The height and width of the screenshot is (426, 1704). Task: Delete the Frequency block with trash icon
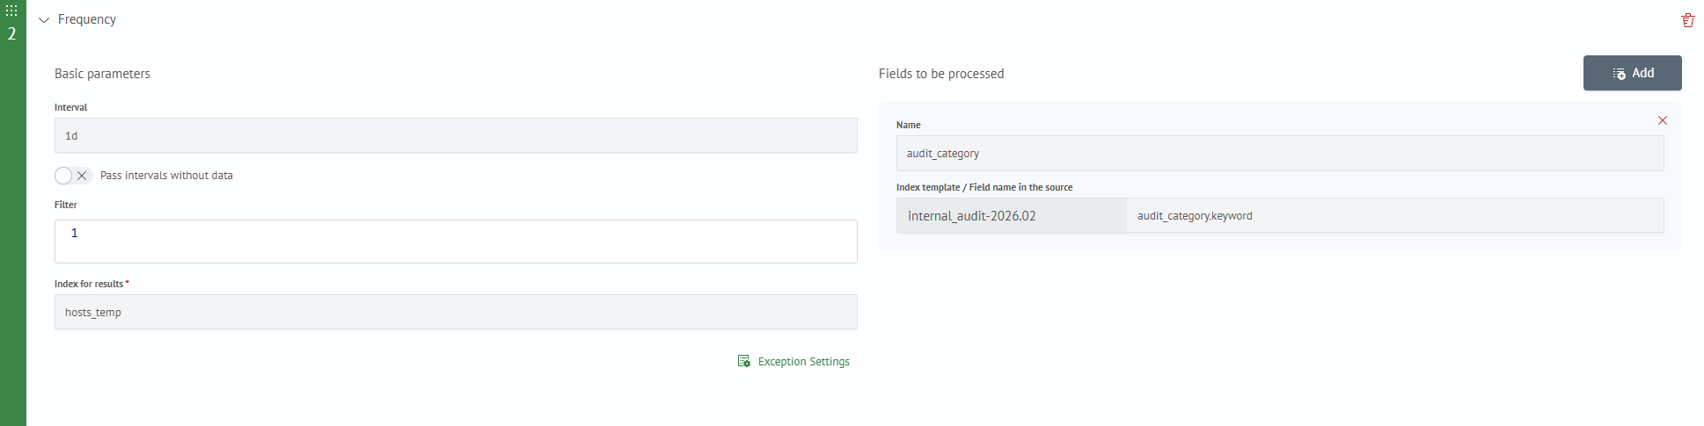[x=1687, y=20]
